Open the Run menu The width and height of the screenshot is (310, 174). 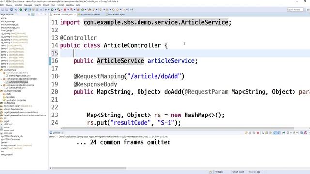53,5
